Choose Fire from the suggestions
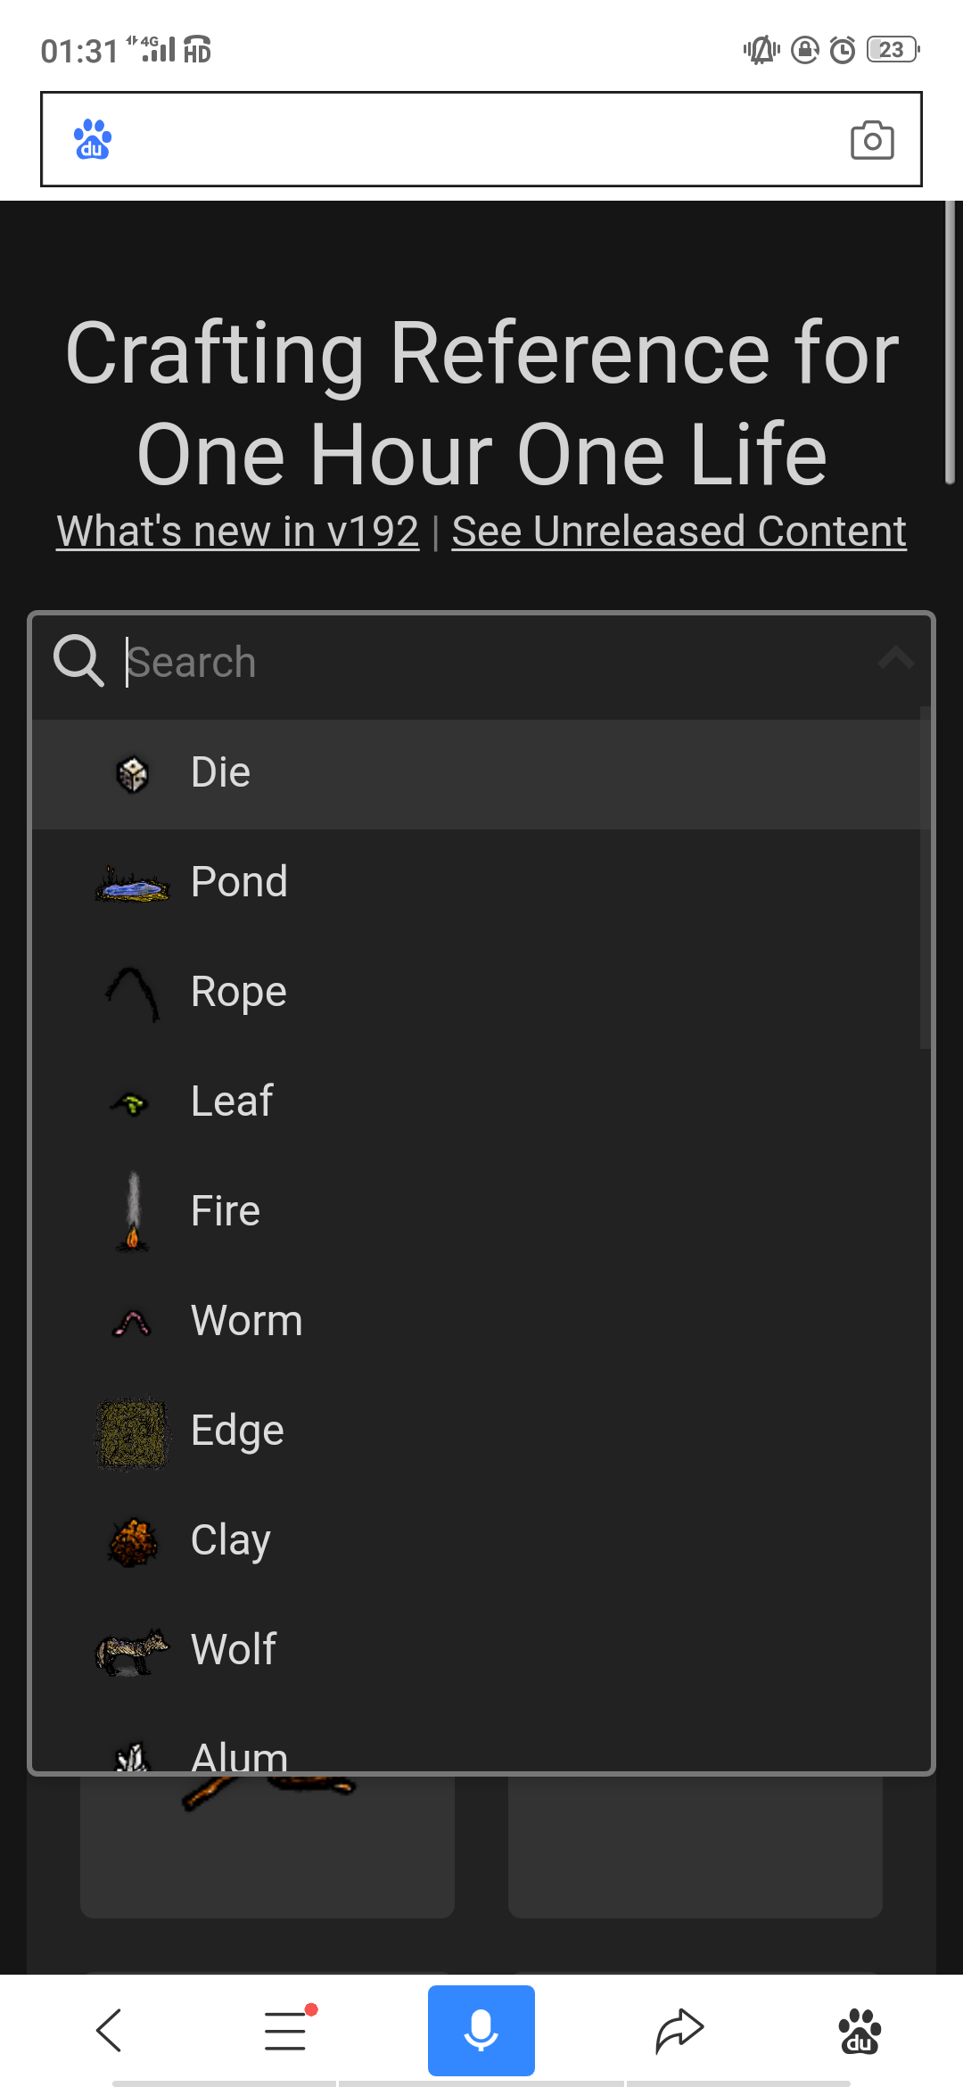Screen dimensions: 963x2087 (476, 1212)
